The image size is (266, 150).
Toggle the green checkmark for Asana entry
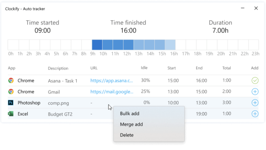[x=255, y=81]
